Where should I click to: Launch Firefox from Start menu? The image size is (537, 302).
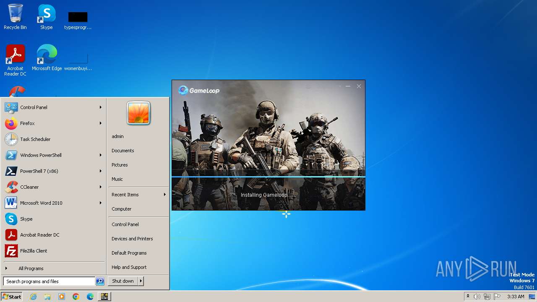click(x=53, y=123)
